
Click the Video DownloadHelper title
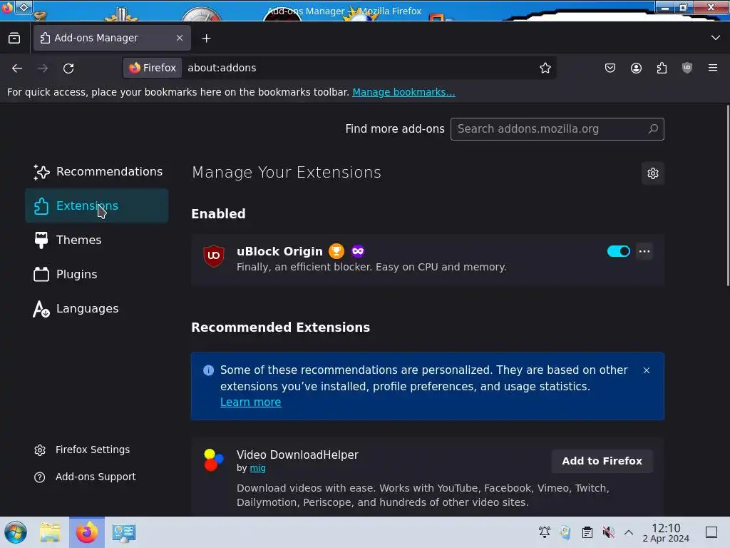point(297,455)
